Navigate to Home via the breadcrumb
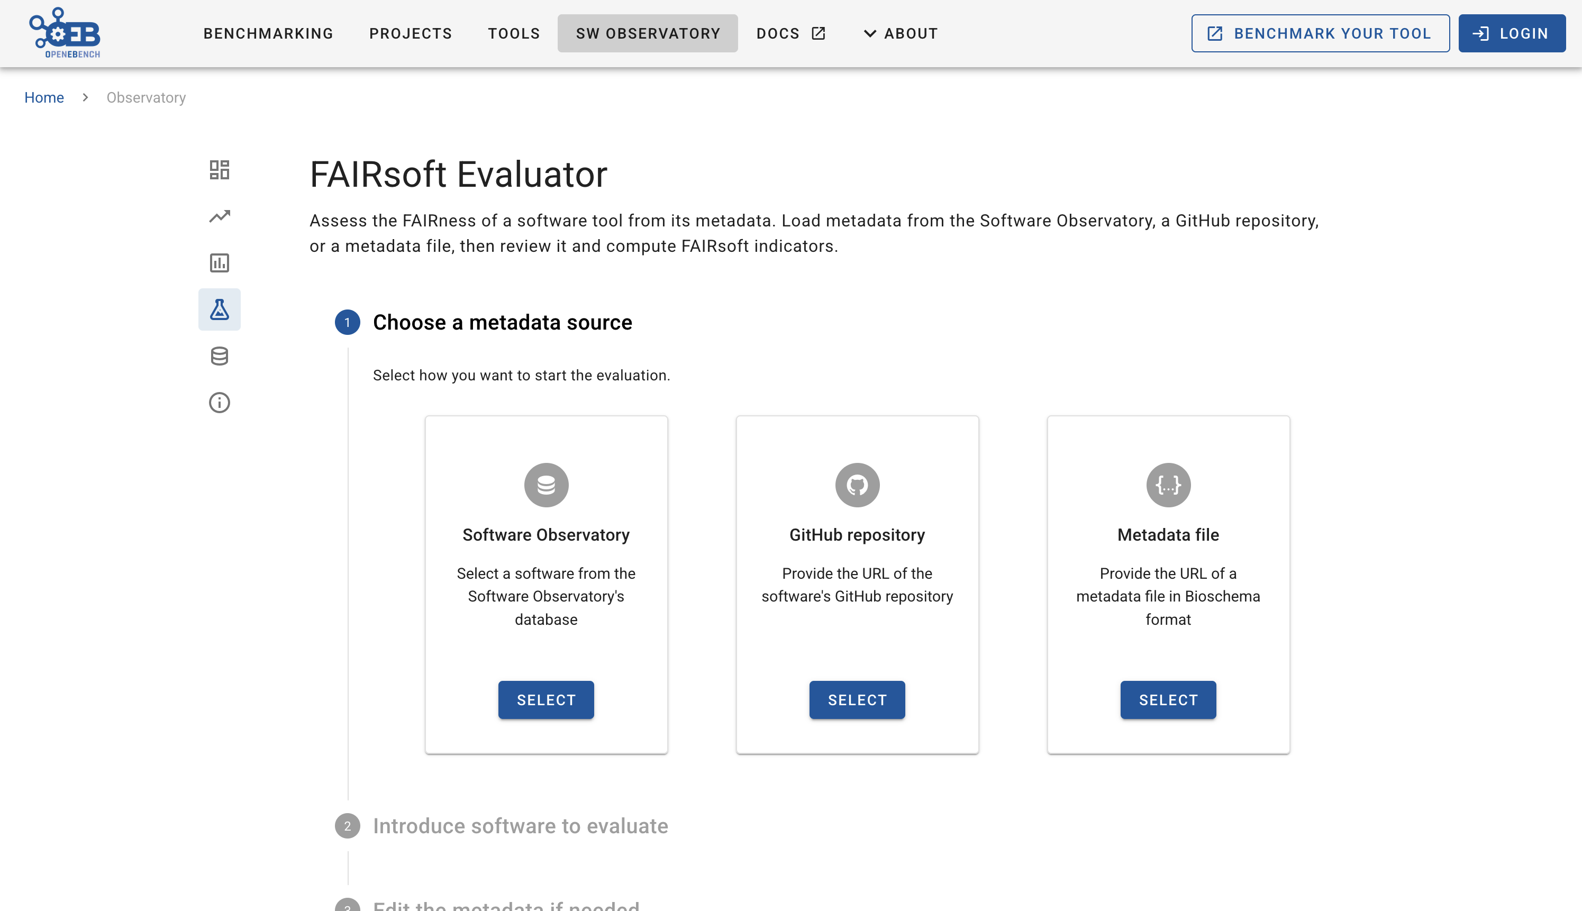 coord(44,97)
